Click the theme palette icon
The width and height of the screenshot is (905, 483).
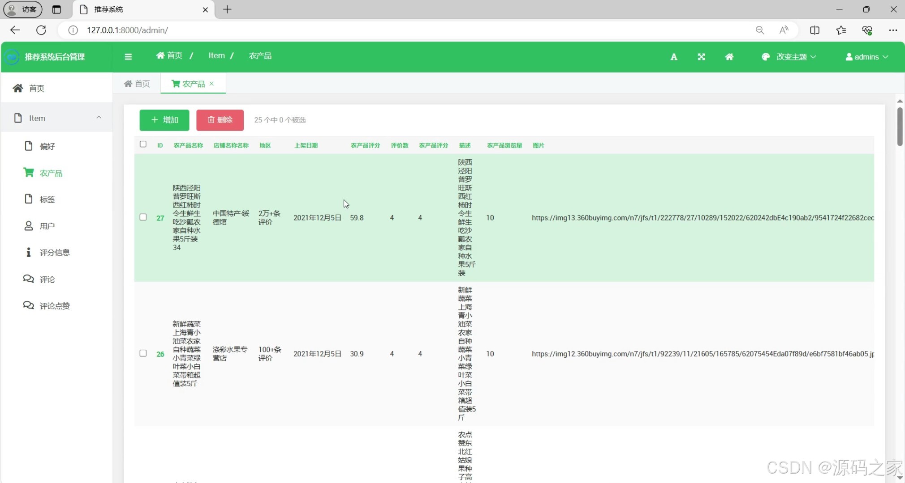click(x=766, y=57)
